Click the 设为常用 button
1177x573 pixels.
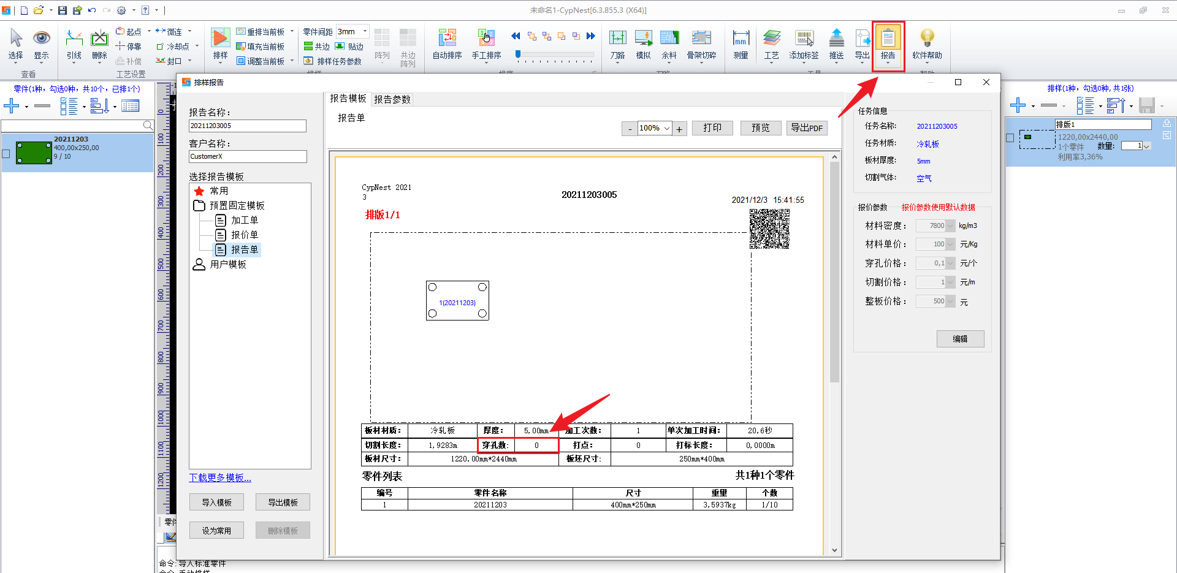(216, 531)
